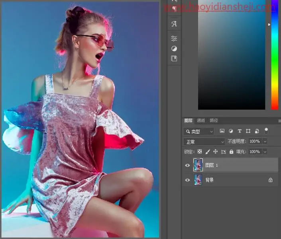This screenshot has width=281, height=239.
Task: Select layer name 背景
Action: [210, 180]
